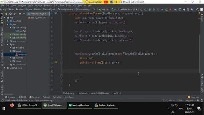204x115 pixels.
Task: Click override gutter icon beside onCreate line
Action: coord(56,13)
